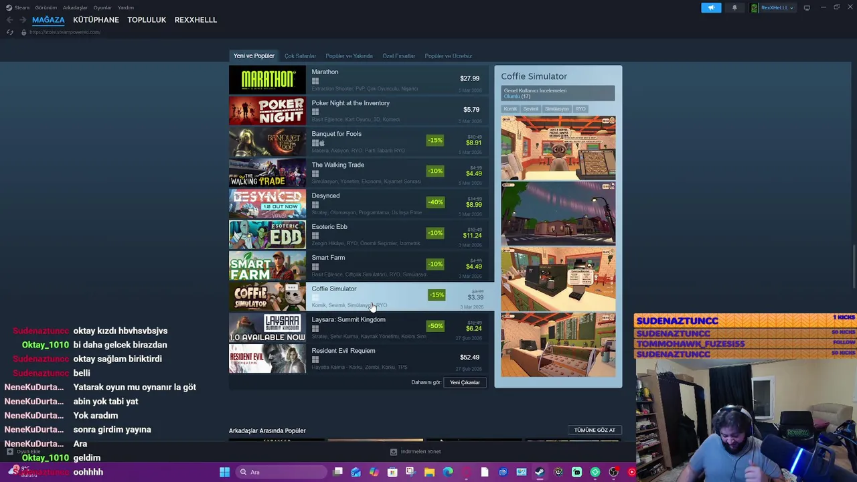Click the Simülasyon tag in preview panel

556,109
